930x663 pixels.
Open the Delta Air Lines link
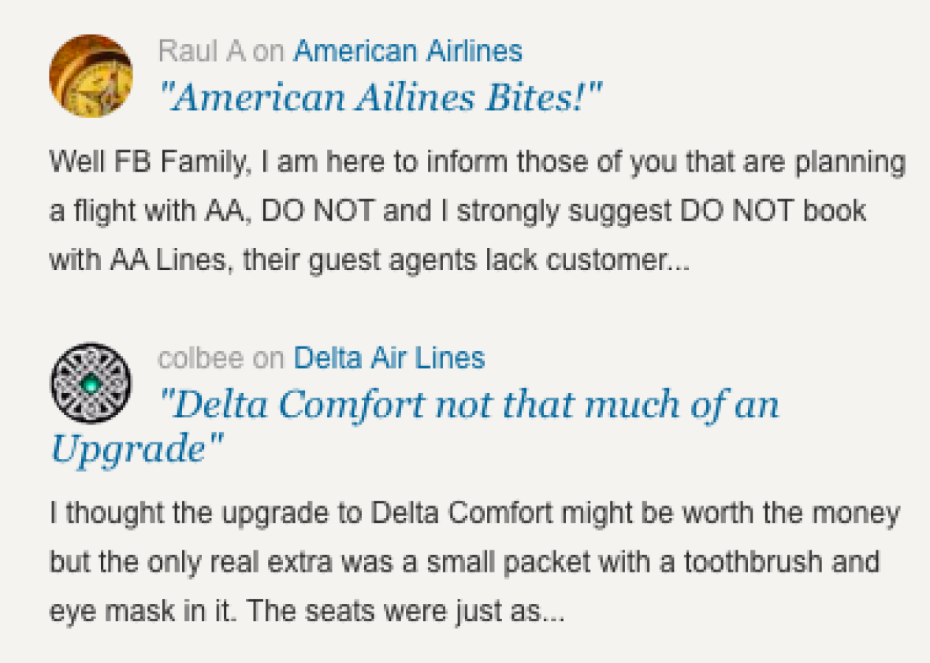coord(389,358)
